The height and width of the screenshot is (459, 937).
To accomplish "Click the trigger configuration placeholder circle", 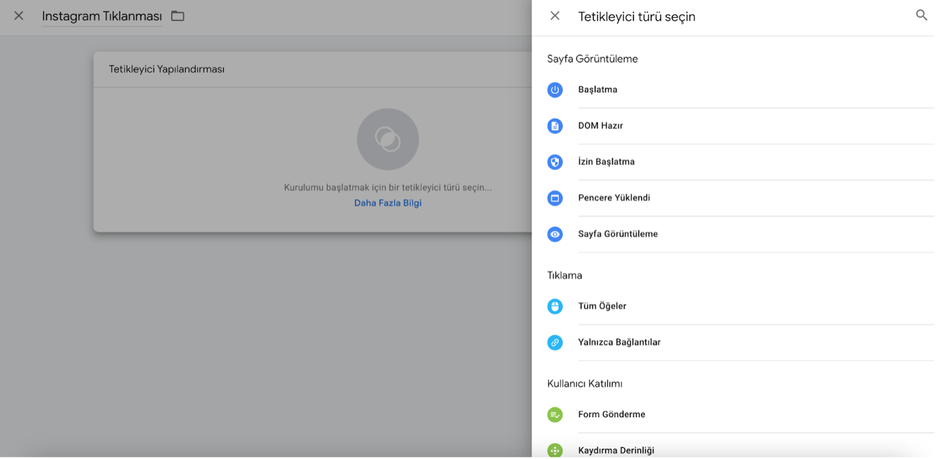I will pyautogui.click(x=388, y=140).
